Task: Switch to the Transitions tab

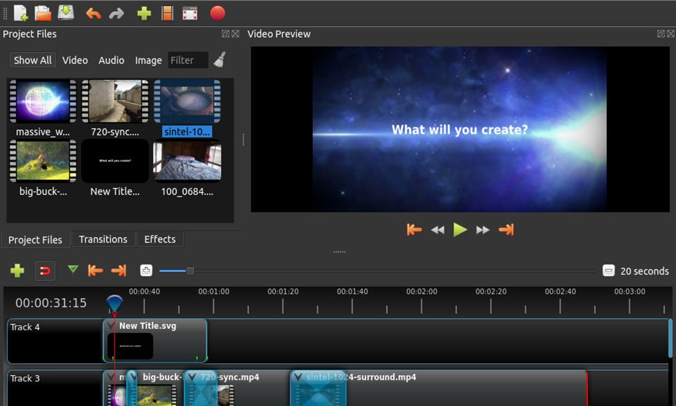Action: click(x=103, y=240)
